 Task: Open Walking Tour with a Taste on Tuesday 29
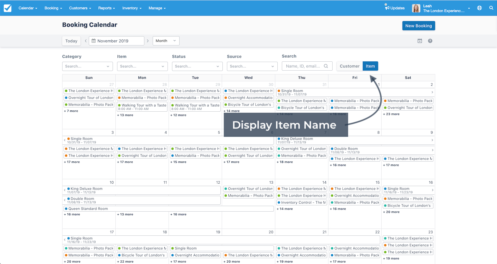[195, 107]
